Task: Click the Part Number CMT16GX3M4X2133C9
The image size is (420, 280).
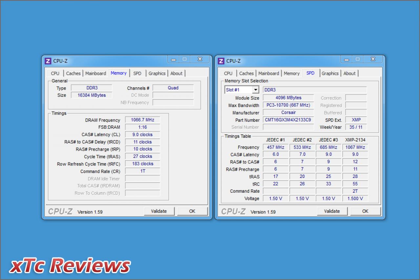Action: coord(288,120)
